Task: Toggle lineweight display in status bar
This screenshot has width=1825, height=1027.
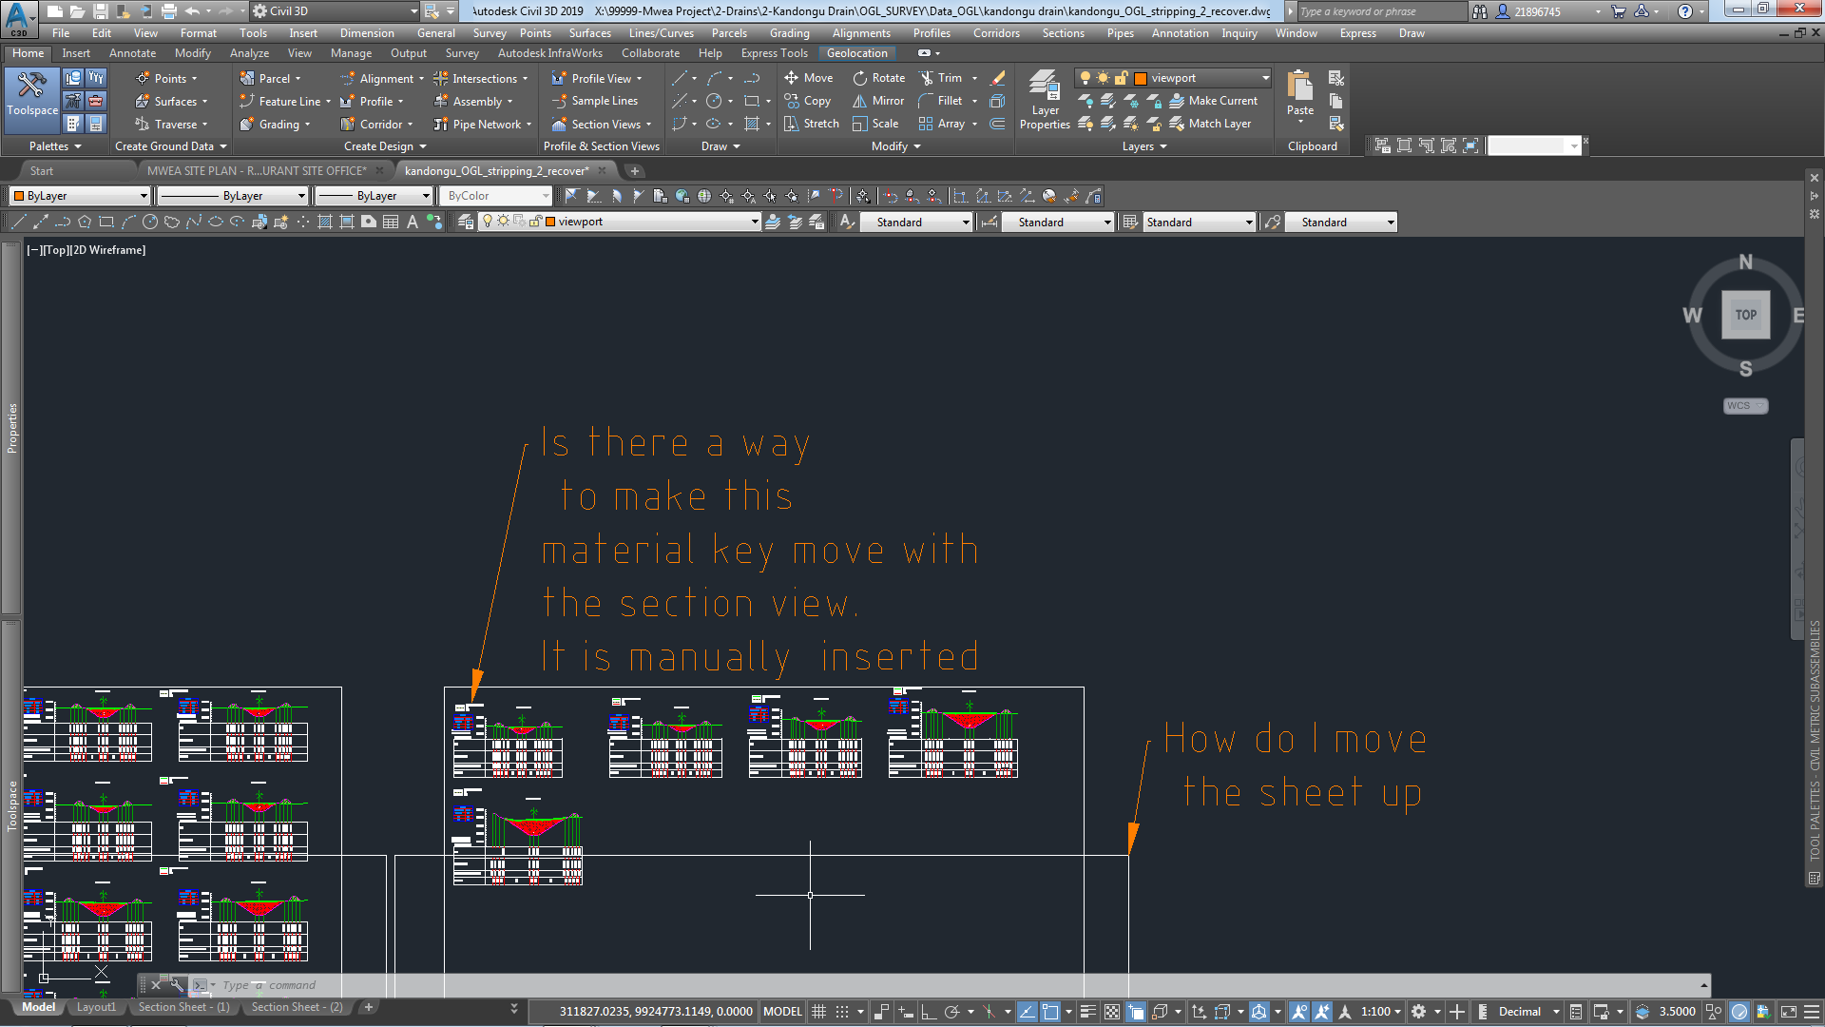Action: point(1088,1012)
